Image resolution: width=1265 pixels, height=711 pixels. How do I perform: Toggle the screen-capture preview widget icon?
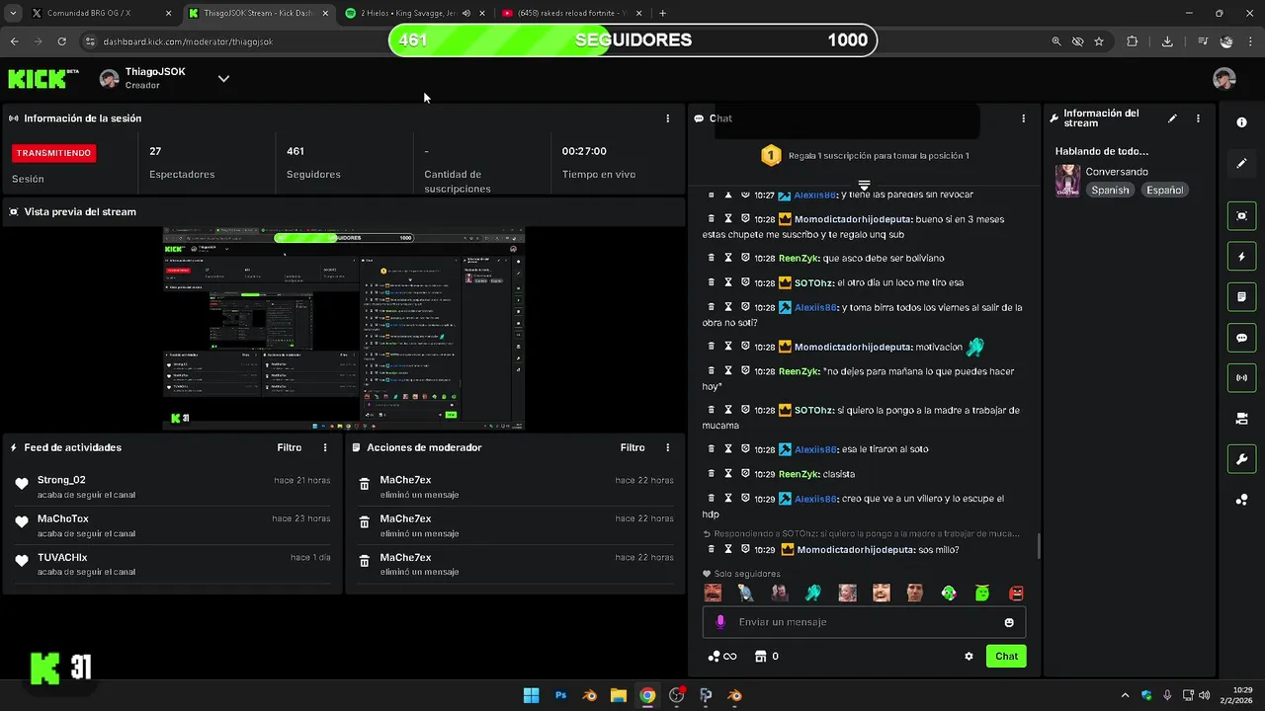click(1241, 216)
